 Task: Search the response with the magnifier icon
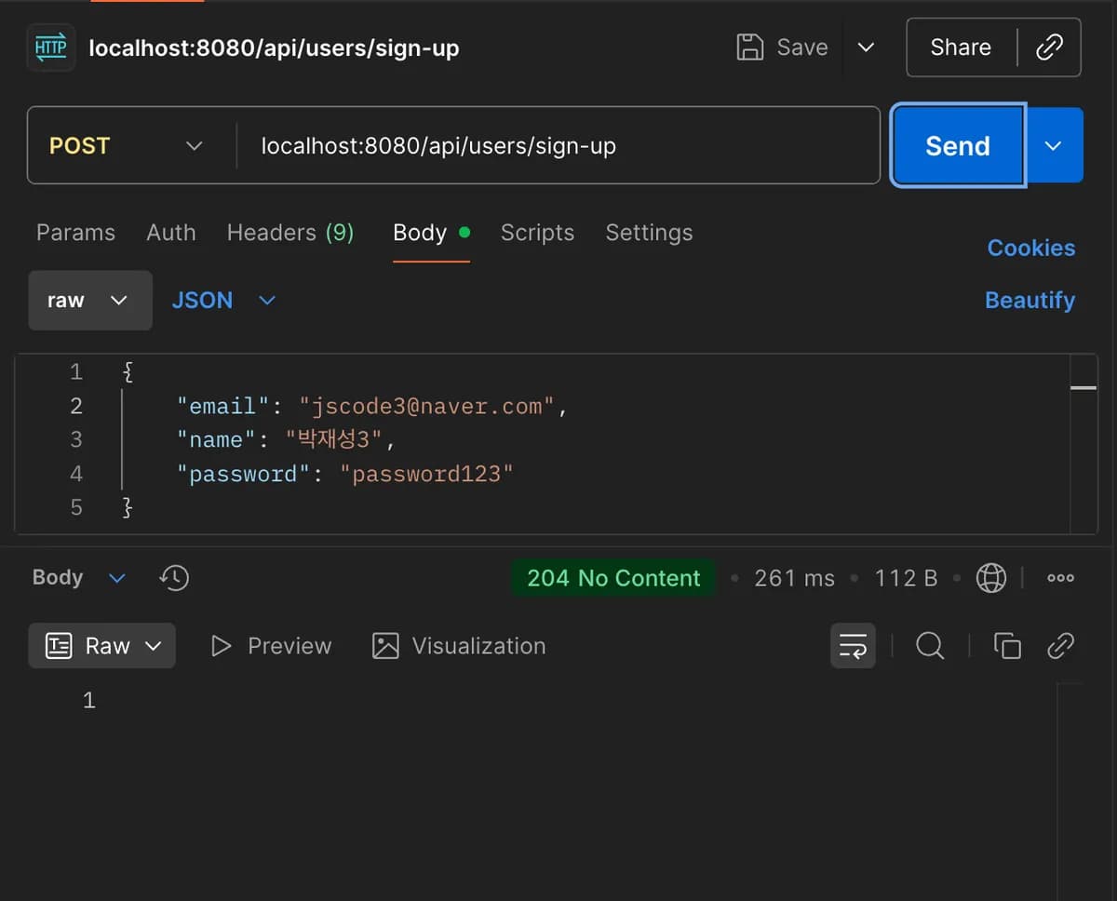[x=930, y=646]
